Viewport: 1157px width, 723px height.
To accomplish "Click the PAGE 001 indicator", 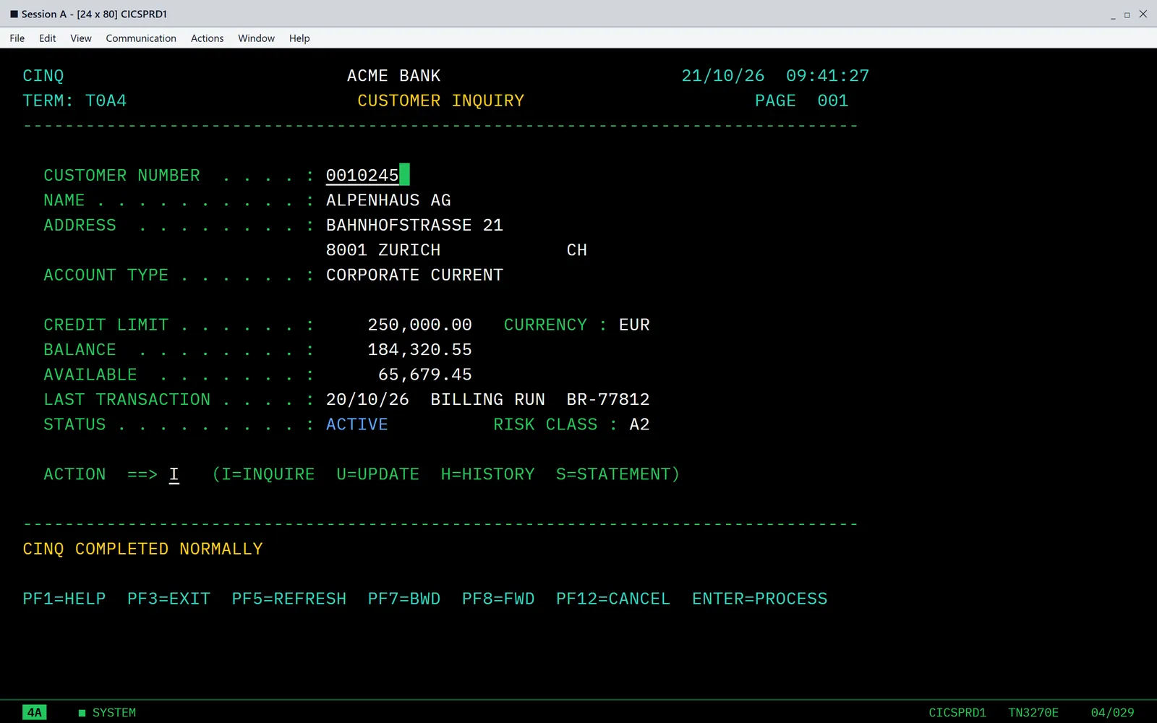I will 802,100.
